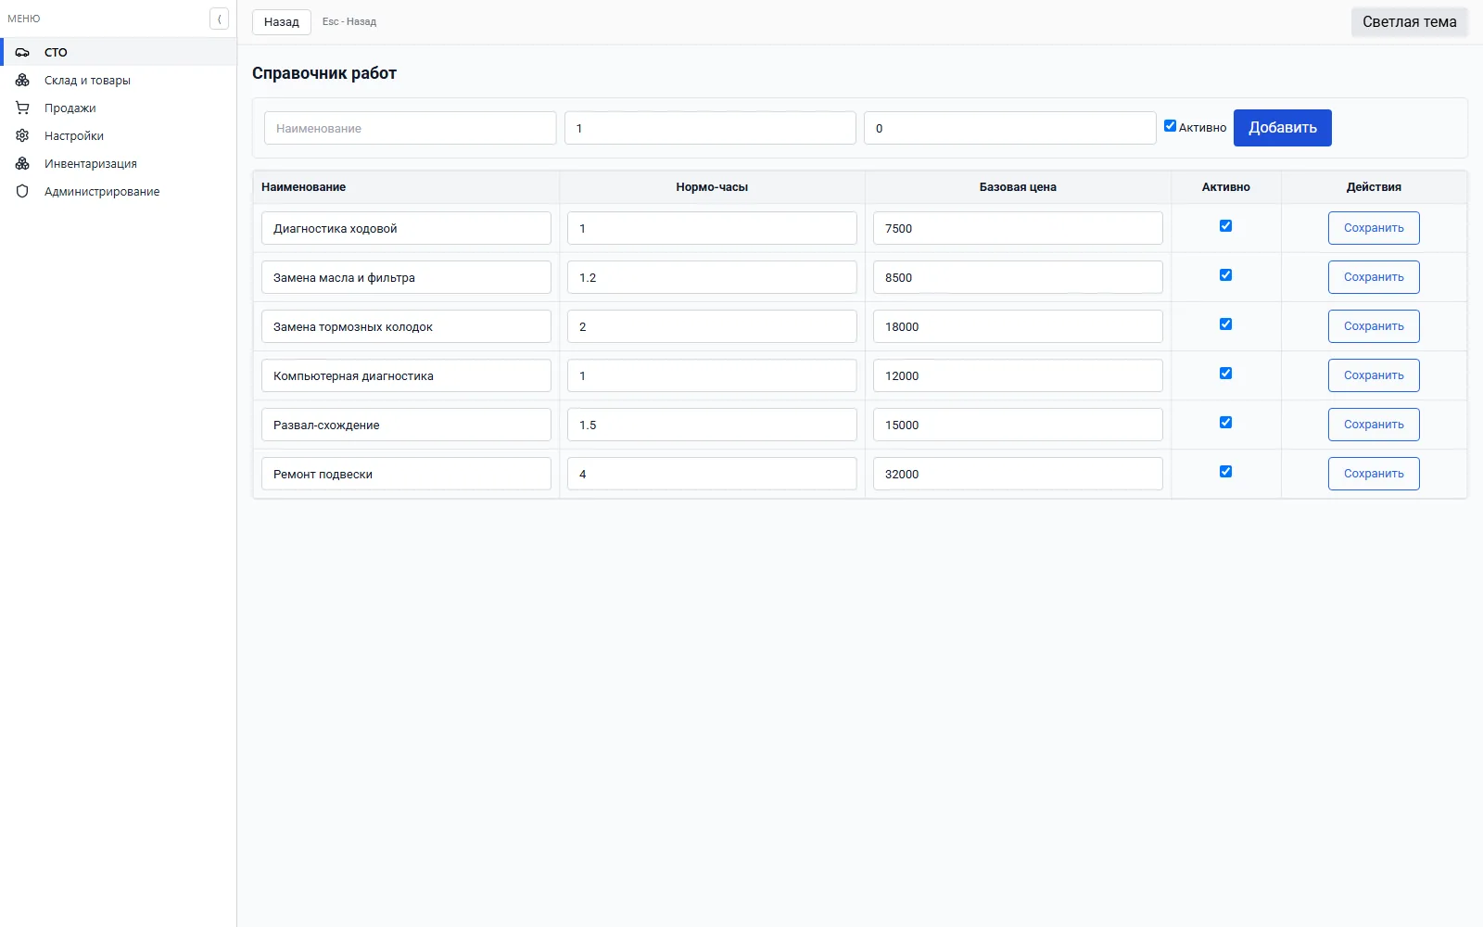Image resolution: width=1483 pixels, height=927 pixels.
Task: Open the Инвентаризация menu label
Action: (x=91, y=163)
